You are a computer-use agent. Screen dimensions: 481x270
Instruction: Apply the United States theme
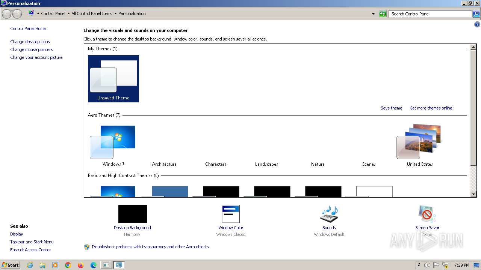[420, 146]
